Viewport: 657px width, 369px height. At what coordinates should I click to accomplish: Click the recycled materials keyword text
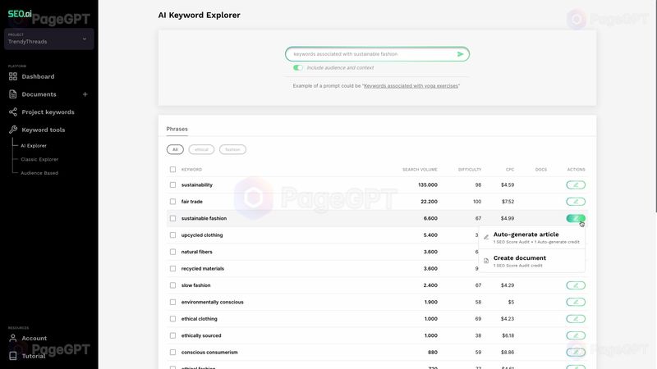click(x=203, y=269)
